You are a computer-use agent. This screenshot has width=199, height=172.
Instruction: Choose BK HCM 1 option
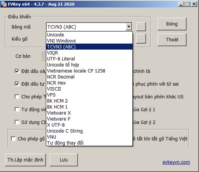[x=90, y=107]
